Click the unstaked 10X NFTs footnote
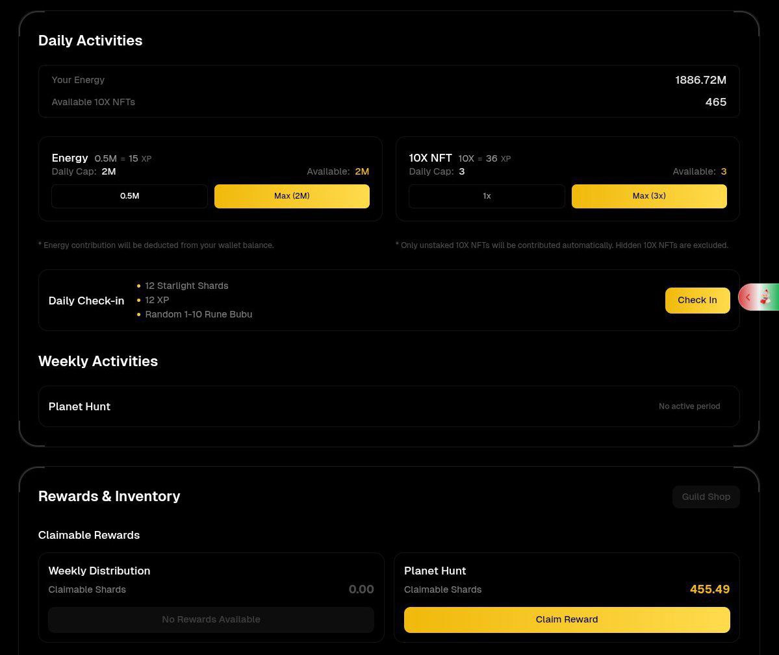The image size is (779, 655). 562,245
